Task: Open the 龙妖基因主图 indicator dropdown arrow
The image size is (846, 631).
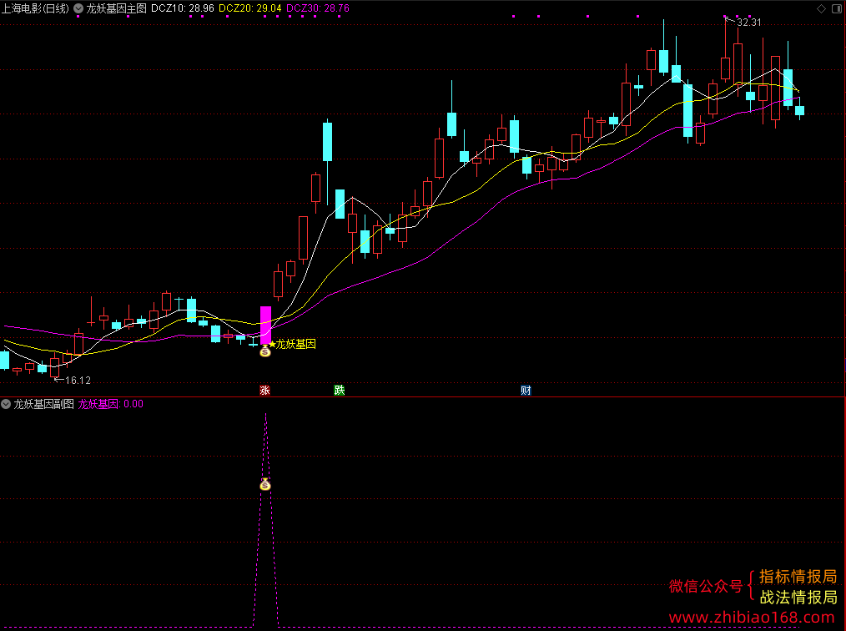Action: point(78,8)
